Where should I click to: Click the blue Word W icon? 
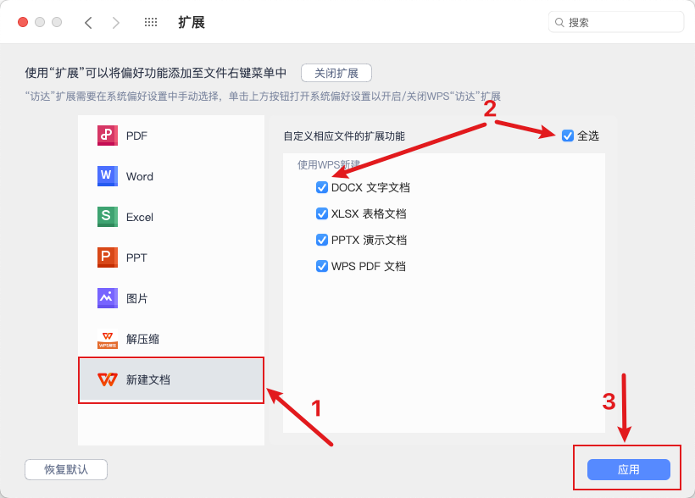108,176
